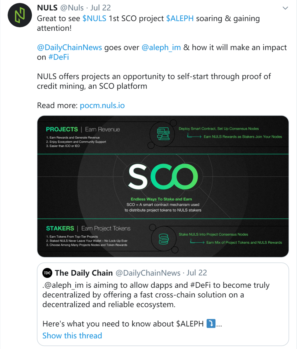Open the @aleph_im mention
Viewport: 297px width, 349px height.
161,48
